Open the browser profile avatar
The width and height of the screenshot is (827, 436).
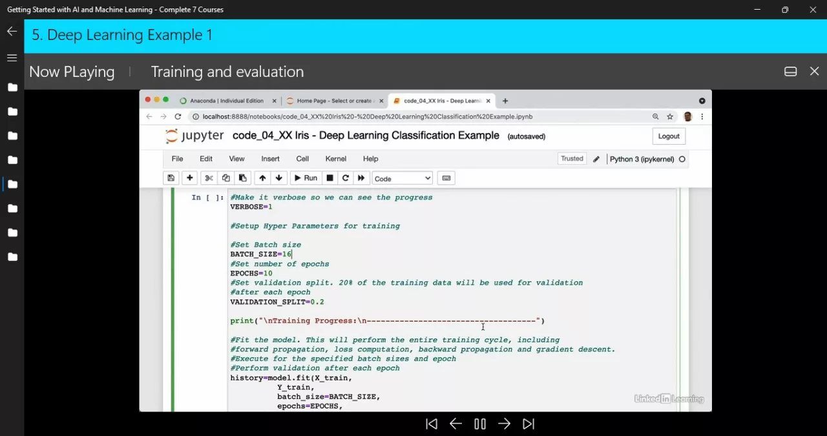(687, 117)
